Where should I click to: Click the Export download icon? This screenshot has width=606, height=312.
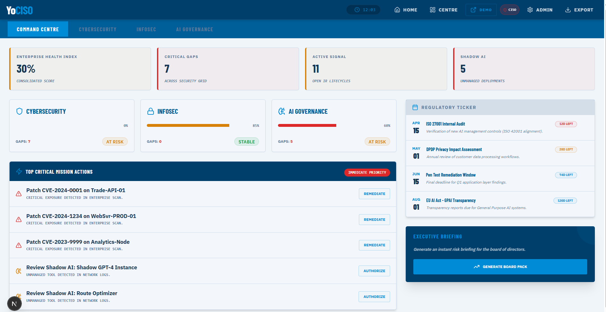tap(568, 10)
